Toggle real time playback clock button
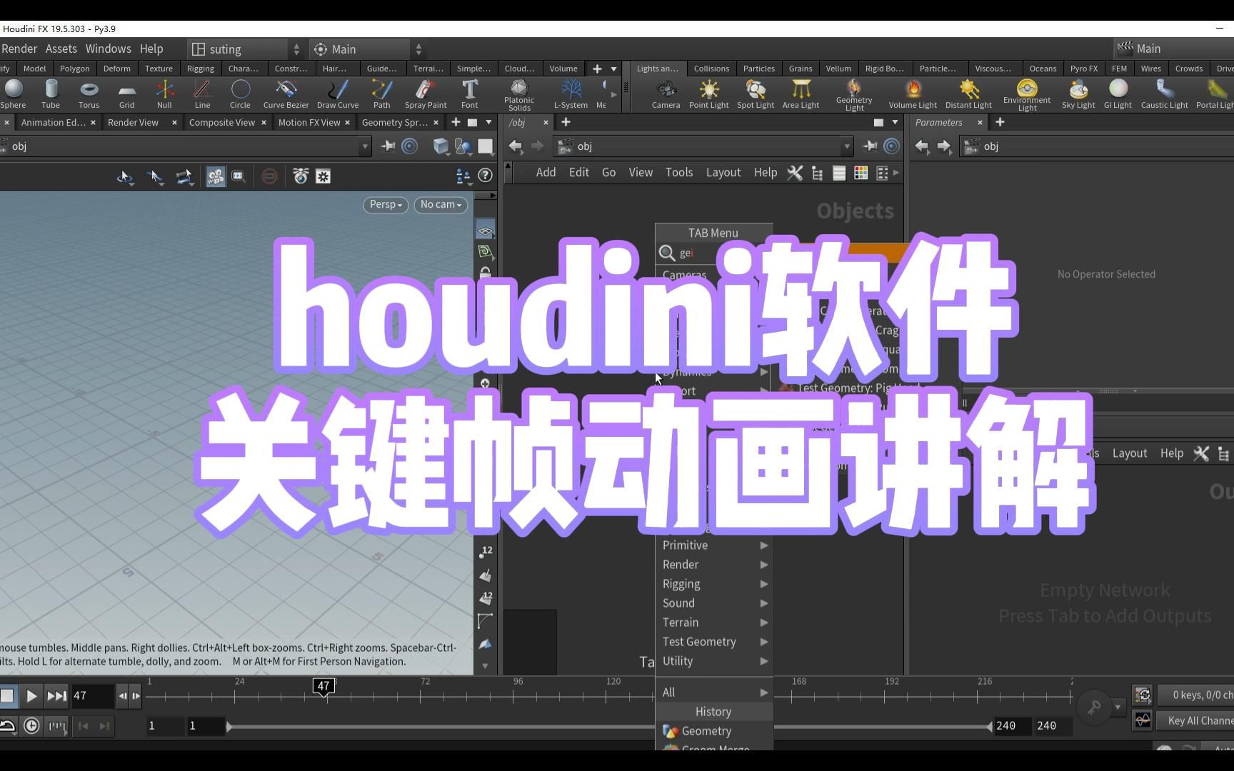The image size is (1234, 771). 31,725
